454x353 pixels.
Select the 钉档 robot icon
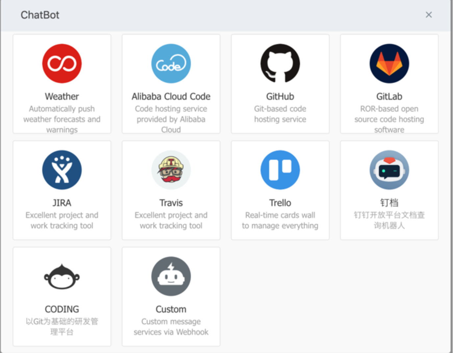(389, 170)
